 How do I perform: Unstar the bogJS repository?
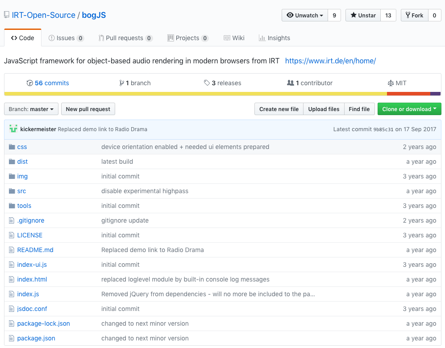363,15
